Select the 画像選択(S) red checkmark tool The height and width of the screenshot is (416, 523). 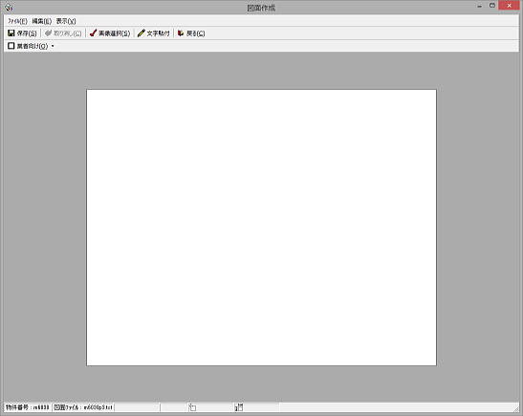tap(110, 33)
